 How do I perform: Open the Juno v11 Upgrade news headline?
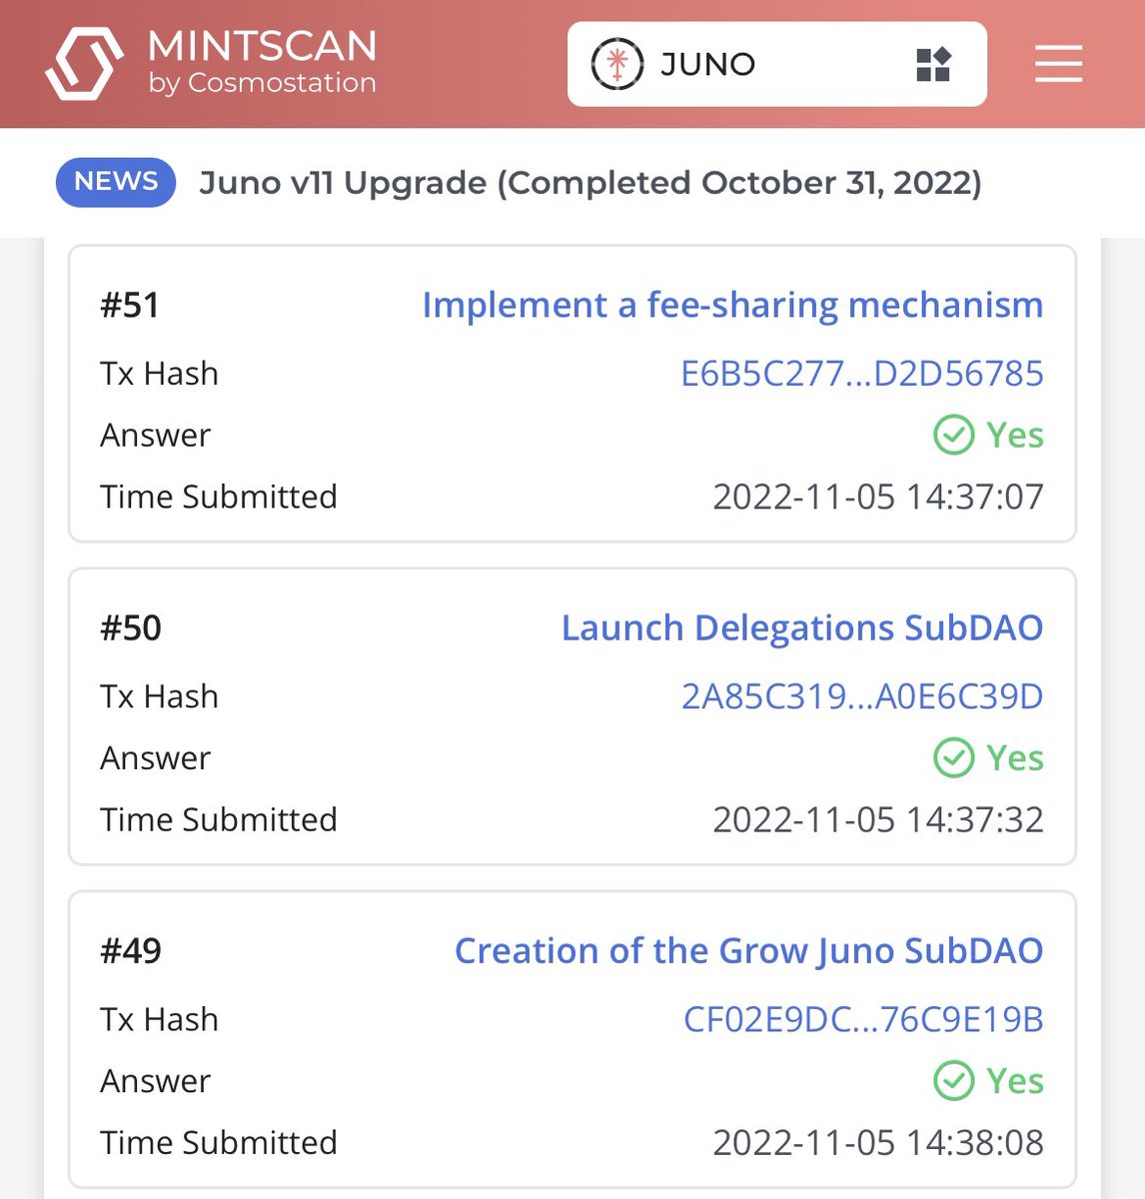tap(590, 183)
